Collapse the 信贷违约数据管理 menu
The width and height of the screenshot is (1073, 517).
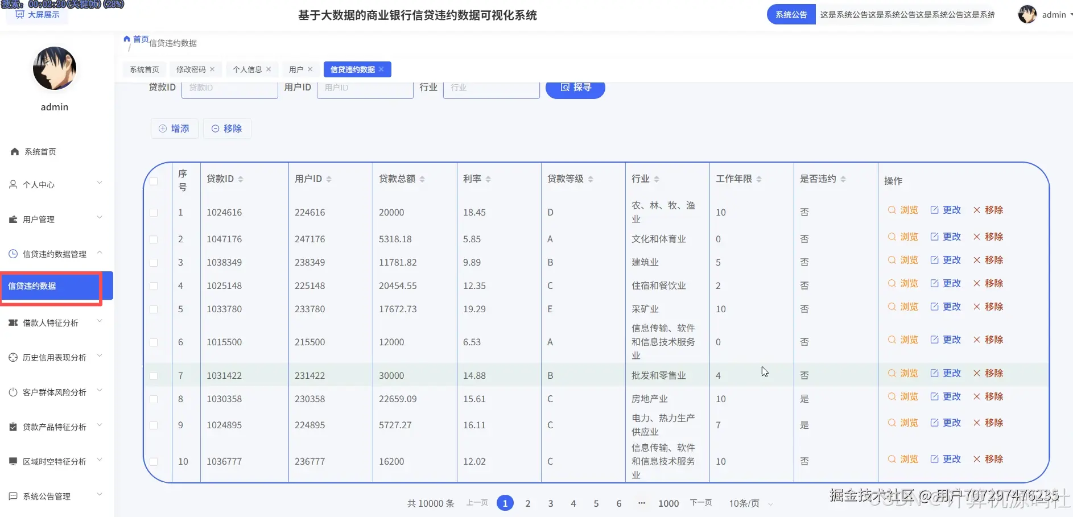coord(55,254)
